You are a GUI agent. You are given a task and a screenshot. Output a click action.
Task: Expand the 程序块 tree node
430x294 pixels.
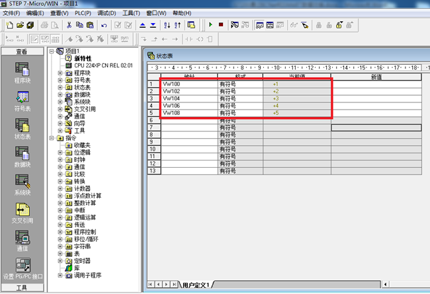pos(60,73)
